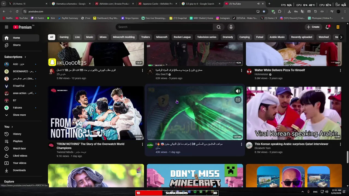Open options menu for Abu Swe7l video

click(x=241, y=71)
